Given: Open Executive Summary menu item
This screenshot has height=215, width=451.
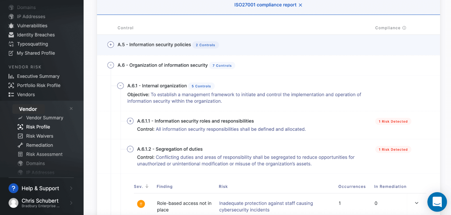Looking at the screenshot, I should tap(38, 76).
